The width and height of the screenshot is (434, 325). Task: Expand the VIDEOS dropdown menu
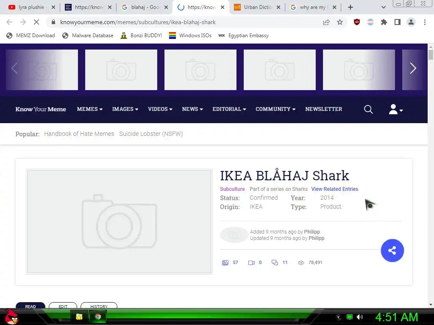(x=160, y=109)
